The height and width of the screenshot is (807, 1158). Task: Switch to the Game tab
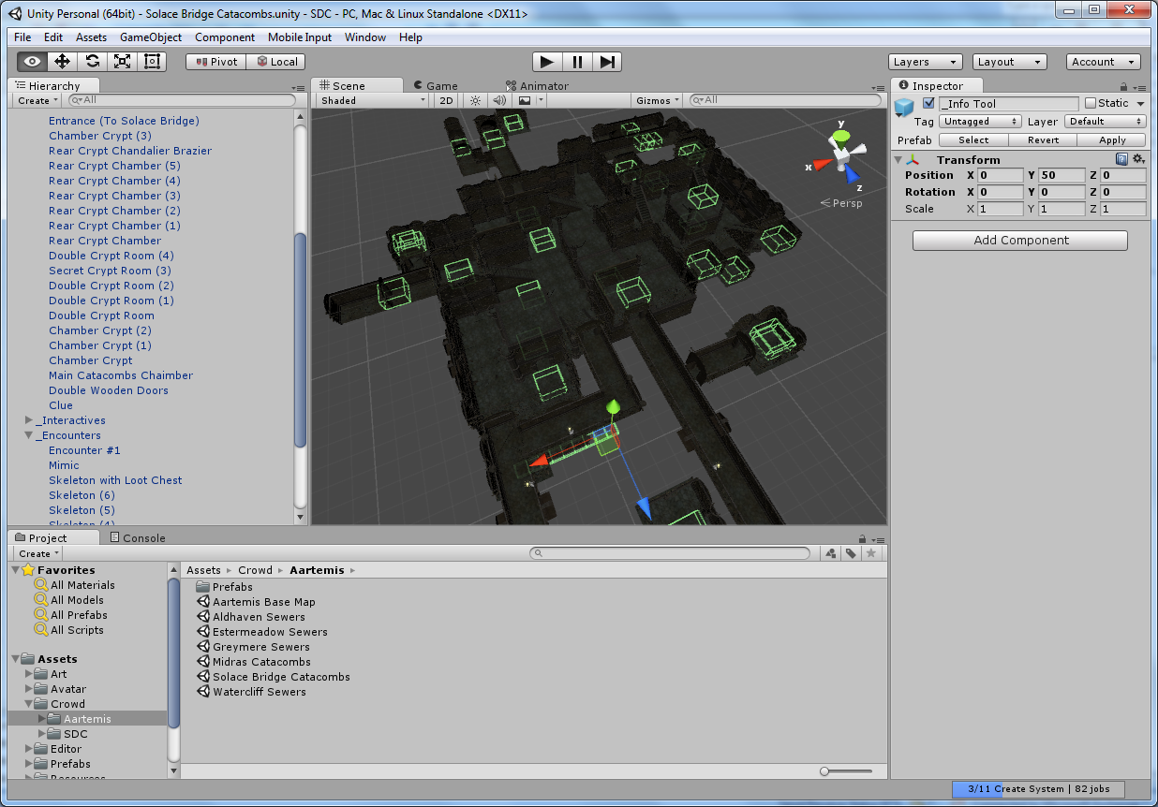click(x=435, y=86)
